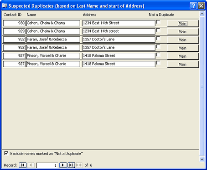Jump to the last record
207x170 pixels.
click(71, 165)
